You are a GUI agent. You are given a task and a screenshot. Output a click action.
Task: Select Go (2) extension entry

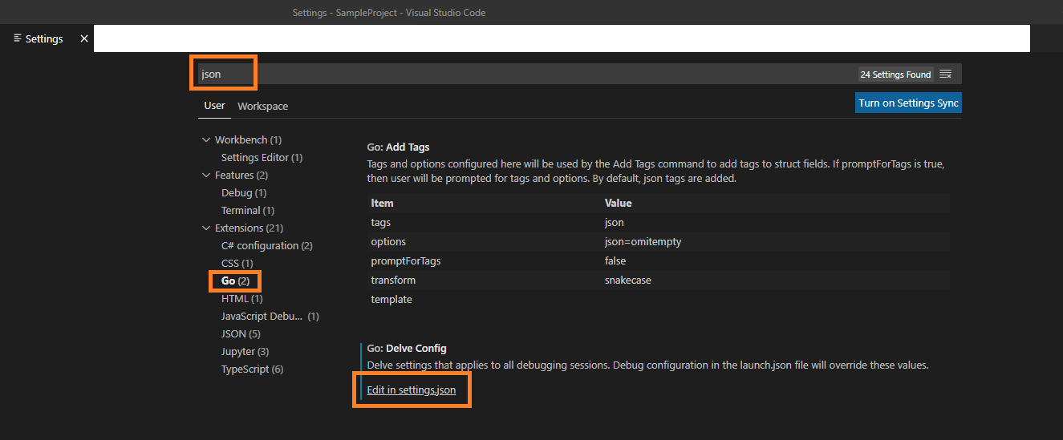[x=235, y=281]
